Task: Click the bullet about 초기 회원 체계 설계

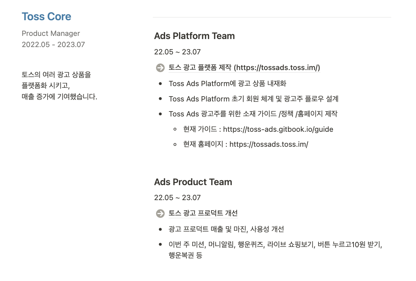Action: click(x=254, y=99)
